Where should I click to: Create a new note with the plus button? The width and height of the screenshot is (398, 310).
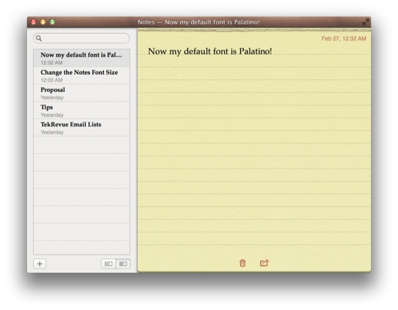click(x=40, y=264)
